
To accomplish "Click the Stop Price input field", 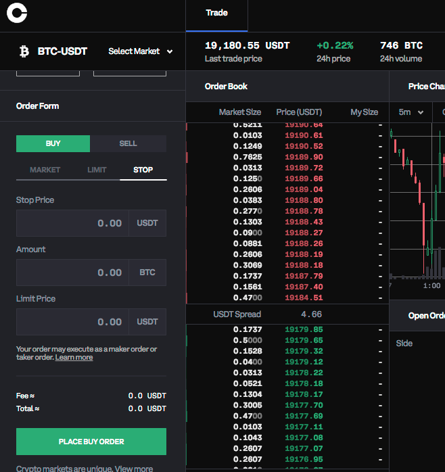I will pos(72,223).
